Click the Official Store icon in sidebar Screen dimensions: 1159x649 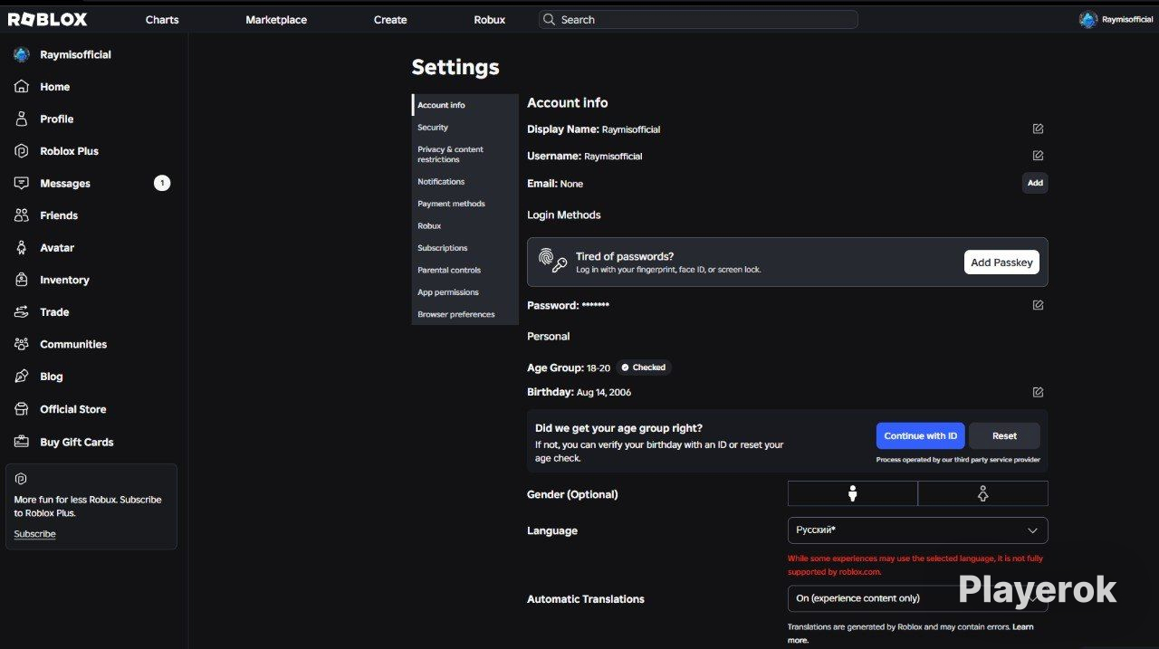22,409
